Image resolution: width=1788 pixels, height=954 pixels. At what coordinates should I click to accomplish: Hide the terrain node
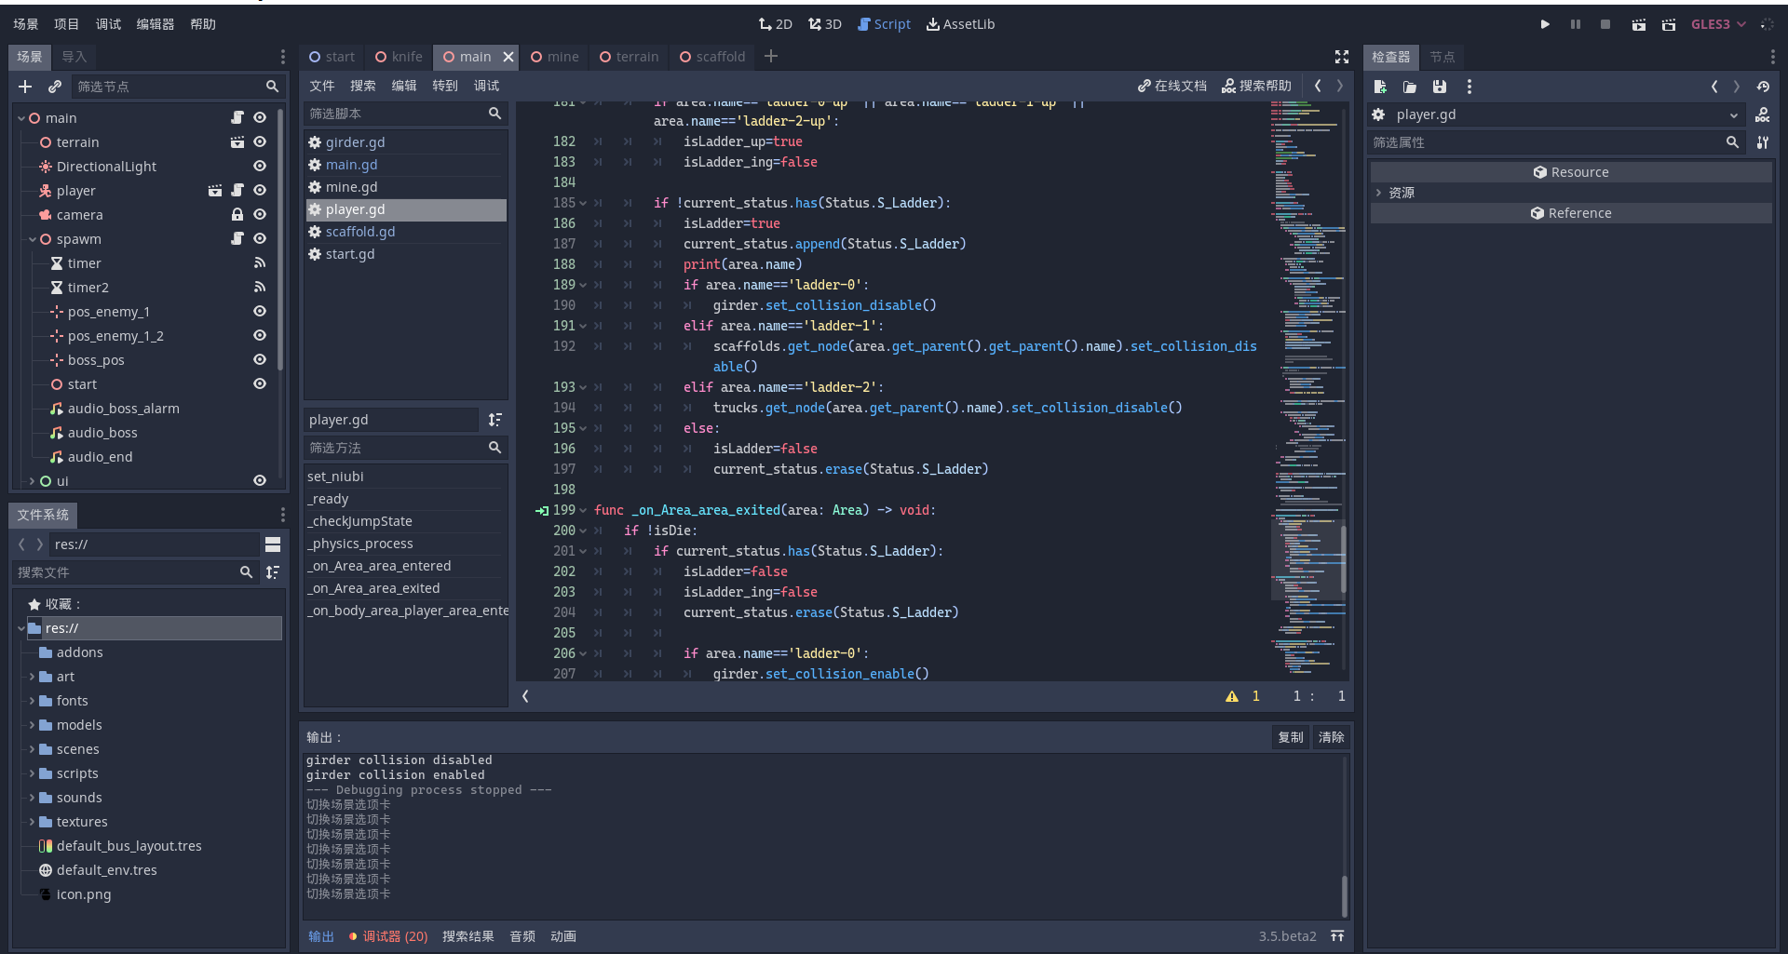[x=260, y=142]
